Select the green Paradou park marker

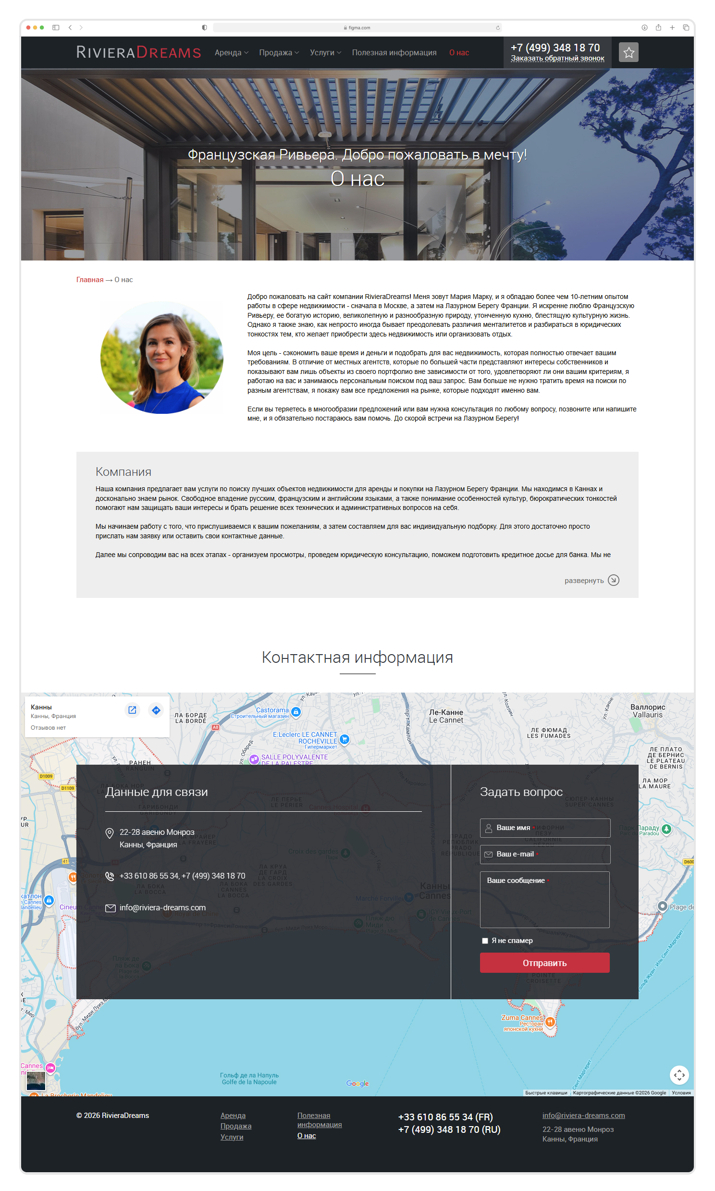(x=666, y=829)
